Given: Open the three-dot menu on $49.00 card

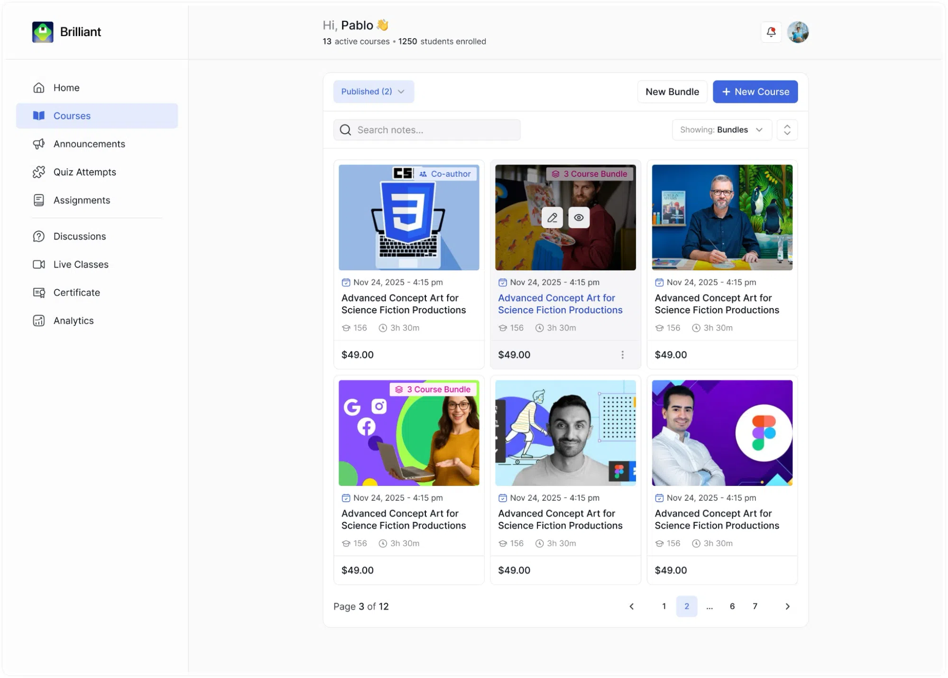Looking at the screenshot, I should click(x=622, y=355).
